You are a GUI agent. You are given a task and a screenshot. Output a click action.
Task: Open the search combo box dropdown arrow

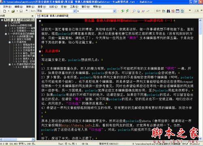114,11
